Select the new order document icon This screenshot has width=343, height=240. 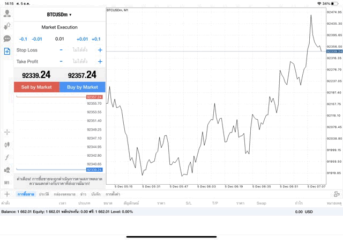[x=7, y=52]
